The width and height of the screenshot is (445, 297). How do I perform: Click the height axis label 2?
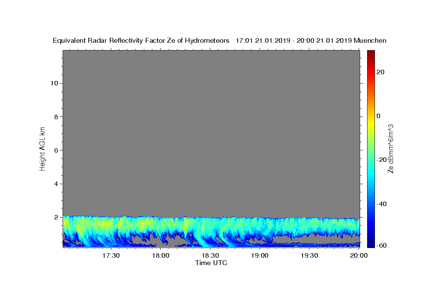click(56, 217)
